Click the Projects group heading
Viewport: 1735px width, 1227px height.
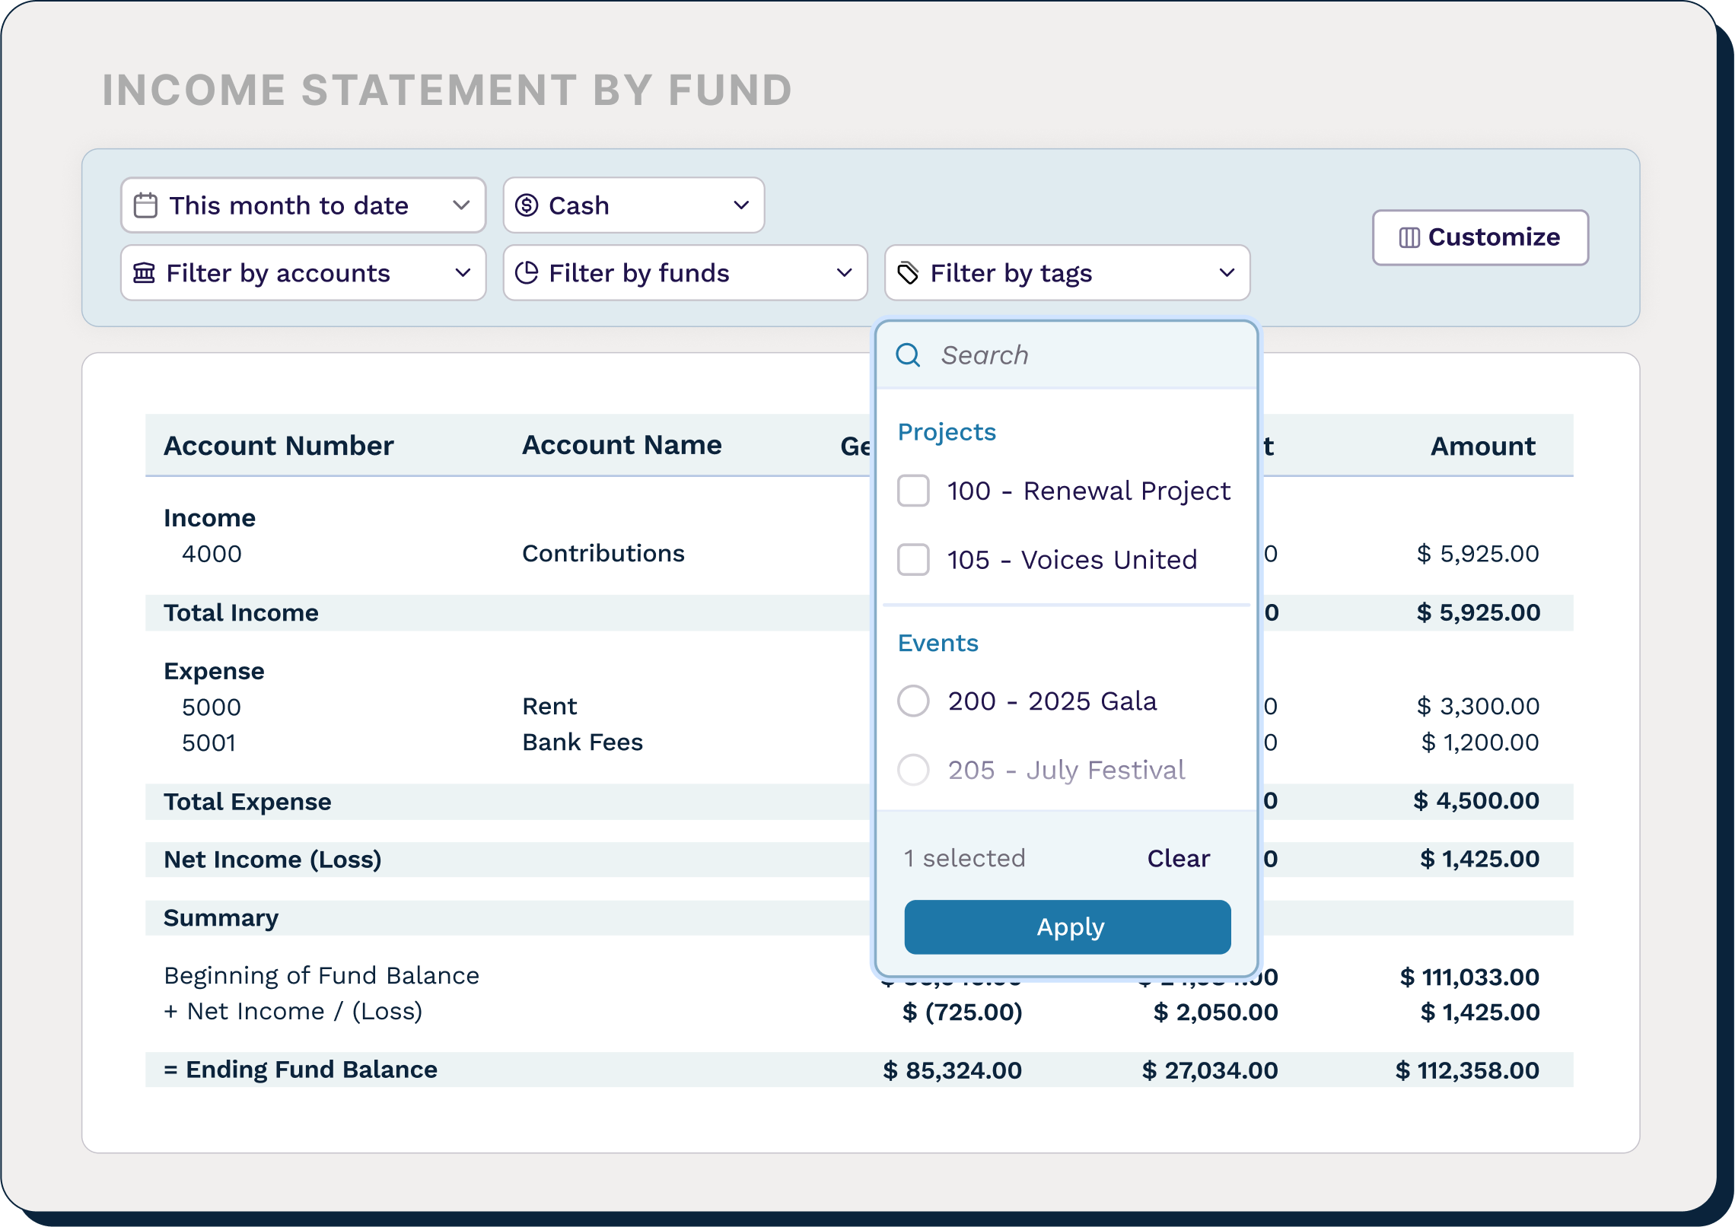[947, 432]
